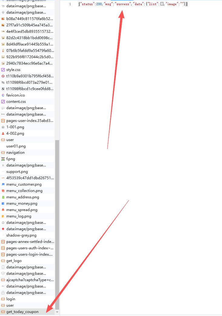
Task: Open 4e4f3ced5db8935515732 image request
Action: (27, 31)
